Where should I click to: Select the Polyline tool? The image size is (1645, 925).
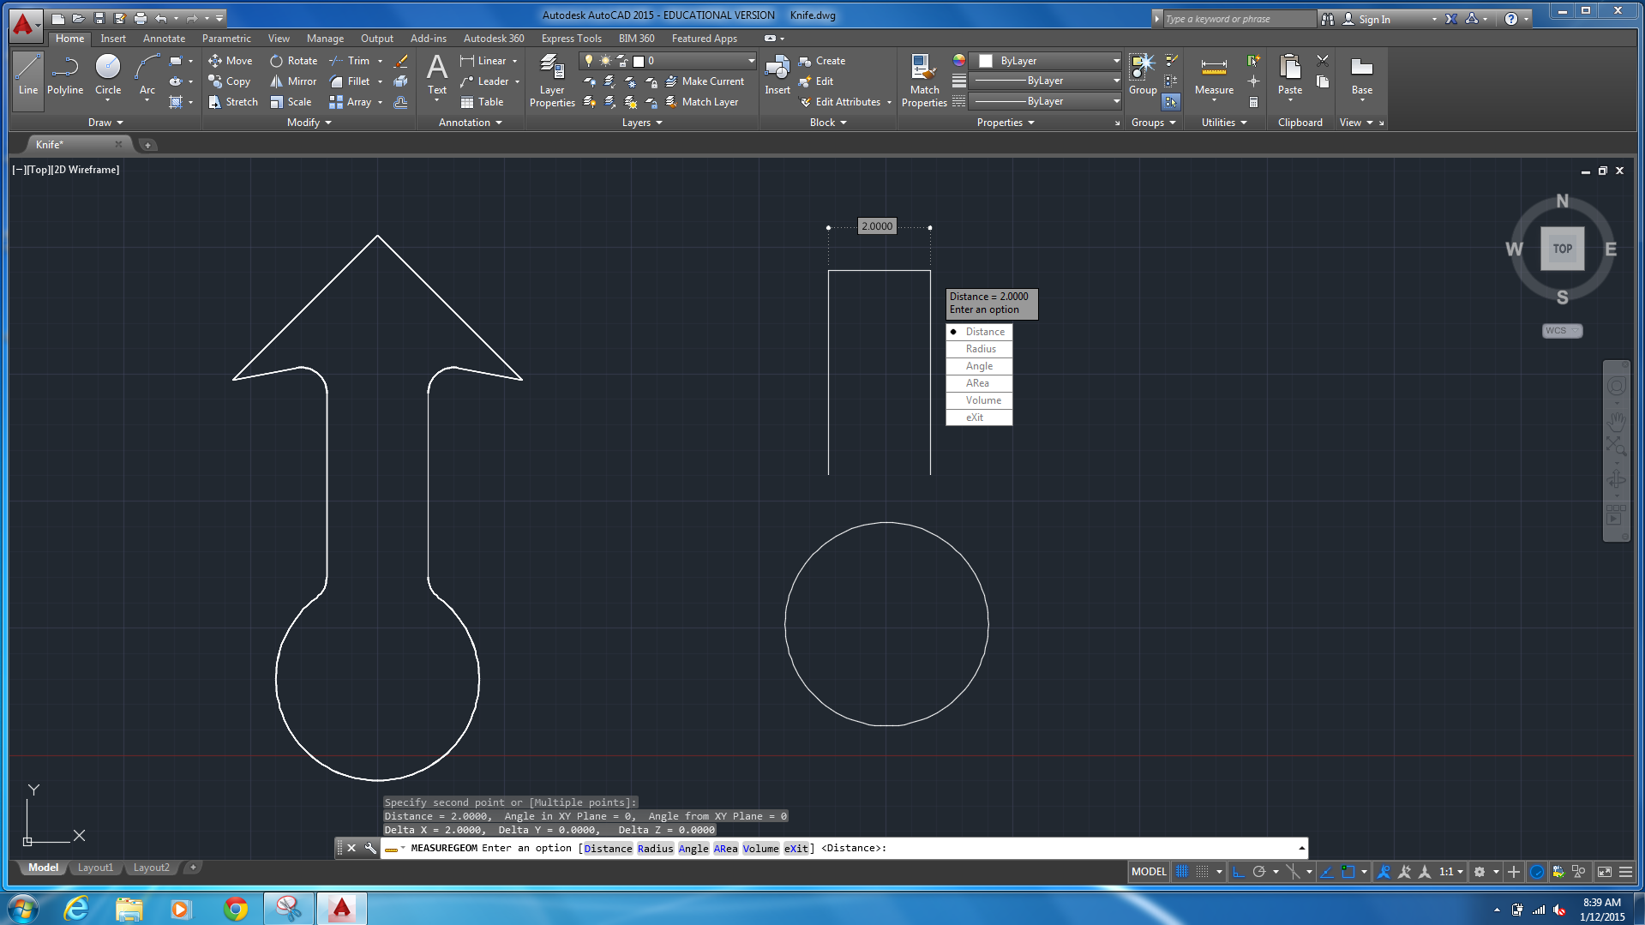pos(65,75)
